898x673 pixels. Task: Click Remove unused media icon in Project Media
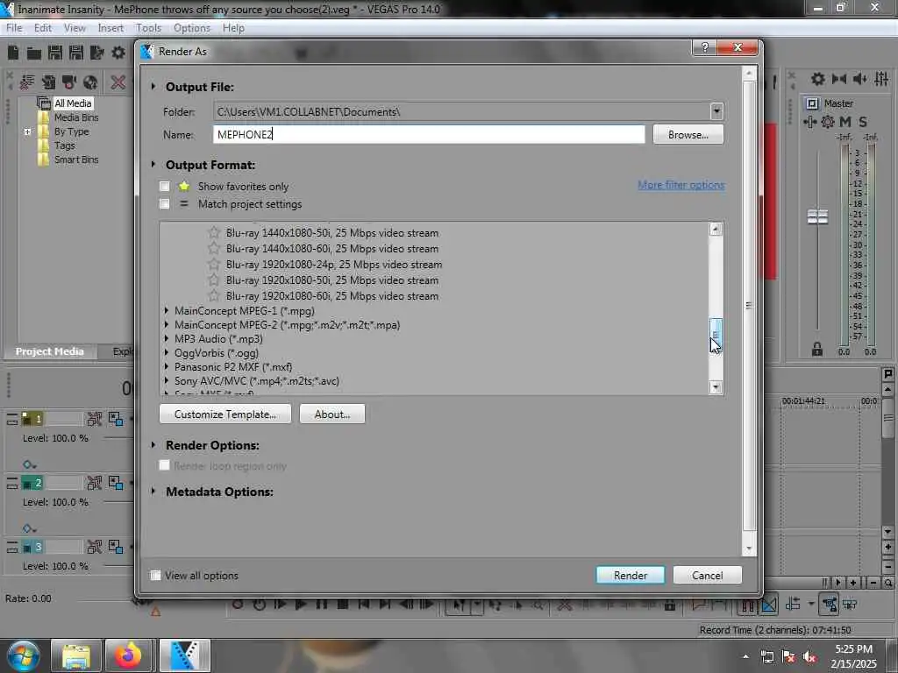tap(27, 82)
